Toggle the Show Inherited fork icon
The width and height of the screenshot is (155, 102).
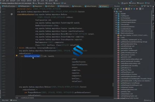coord(131,9)
